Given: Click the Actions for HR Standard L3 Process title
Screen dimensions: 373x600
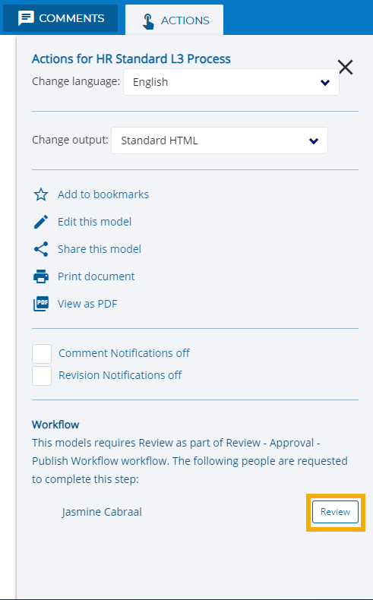Looking at the screenshot, I should (x=131, y=59).
